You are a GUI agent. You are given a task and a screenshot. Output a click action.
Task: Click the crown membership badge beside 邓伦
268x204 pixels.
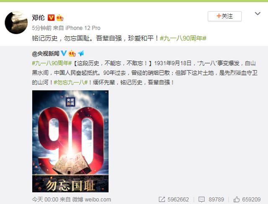click(x=59, y=18)
